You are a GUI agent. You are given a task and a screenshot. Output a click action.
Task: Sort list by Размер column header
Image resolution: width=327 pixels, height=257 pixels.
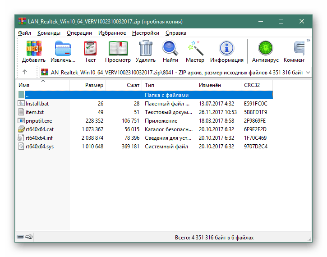88,85
